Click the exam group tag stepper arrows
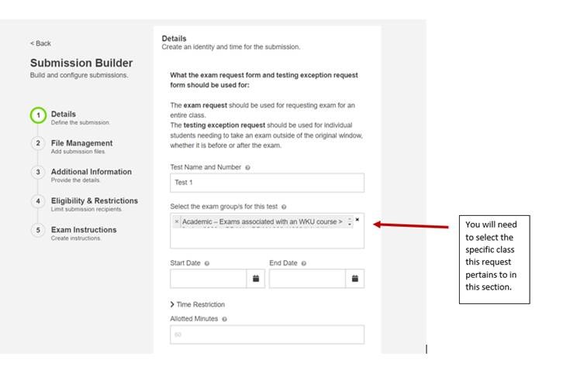The height and width of the screenshot is (380, 563). point(350,222)
